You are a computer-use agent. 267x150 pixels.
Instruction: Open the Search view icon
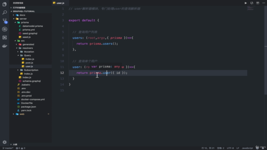tap(5, 12)
